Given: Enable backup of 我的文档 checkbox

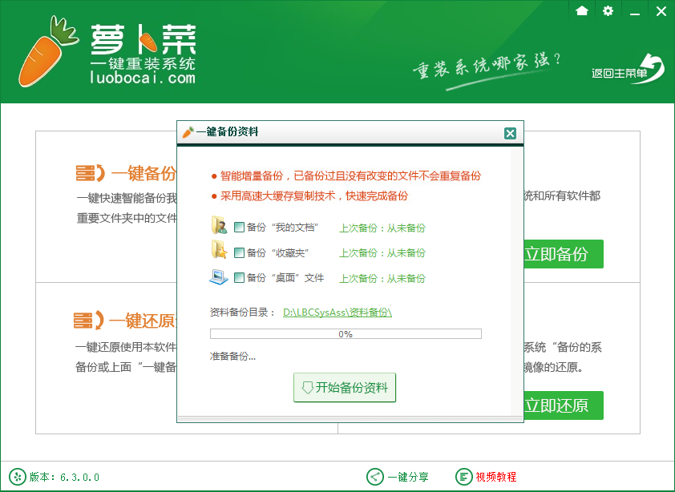Looking at the screenshot, I should pyautogui.click(x=239, y=227).
